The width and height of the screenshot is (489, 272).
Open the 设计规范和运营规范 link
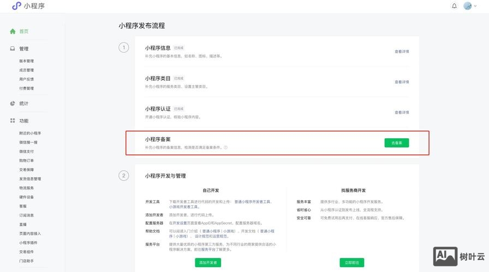pyautogui.click(x=211, y=236)
